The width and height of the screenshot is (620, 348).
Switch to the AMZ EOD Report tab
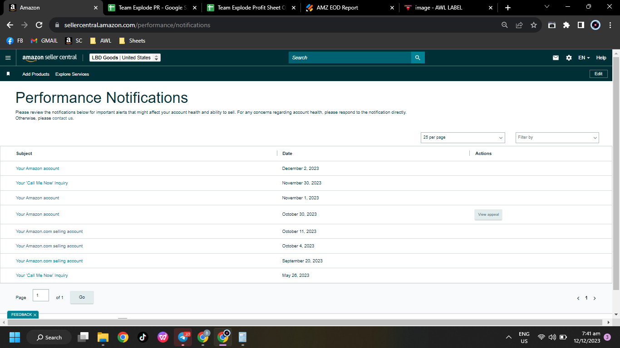click(x=349, y=8)
